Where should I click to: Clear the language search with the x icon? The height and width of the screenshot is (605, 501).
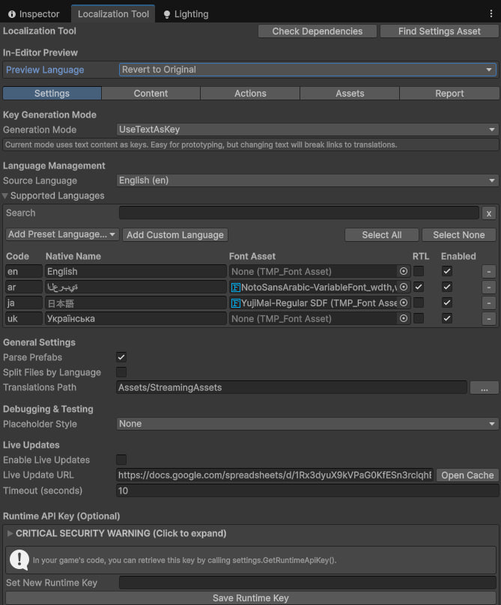click(488, 213)
